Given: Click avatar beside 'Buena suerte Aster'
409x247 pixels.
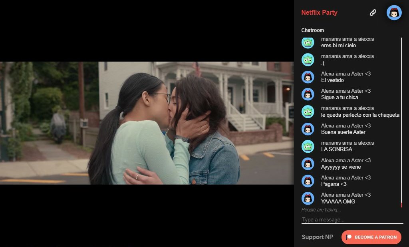Looking at the screenshot, I should pyautogui.click(x=308, y=129).
